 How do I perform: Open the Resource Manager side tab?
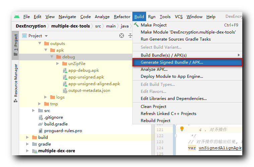[x=15, y=83]
